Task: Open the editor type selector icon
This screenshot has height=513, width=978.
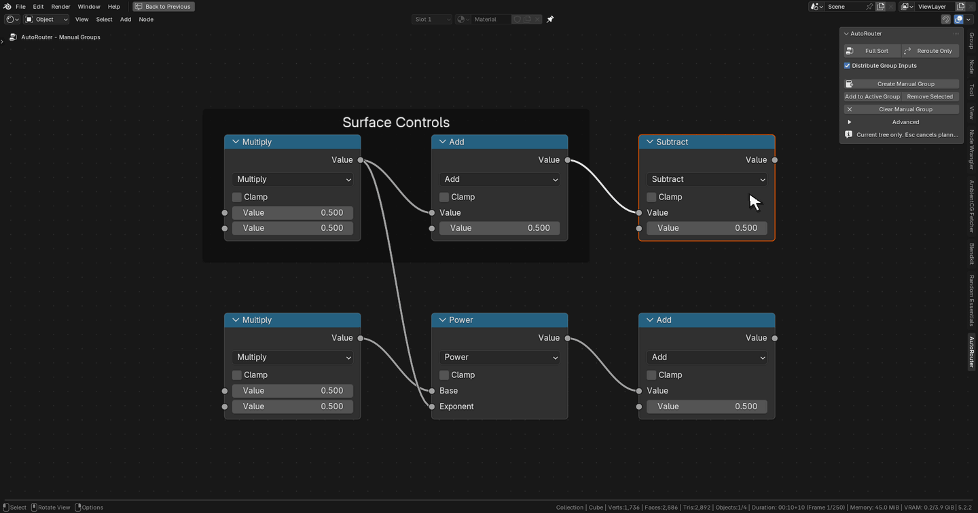Action: click(12, 19)
